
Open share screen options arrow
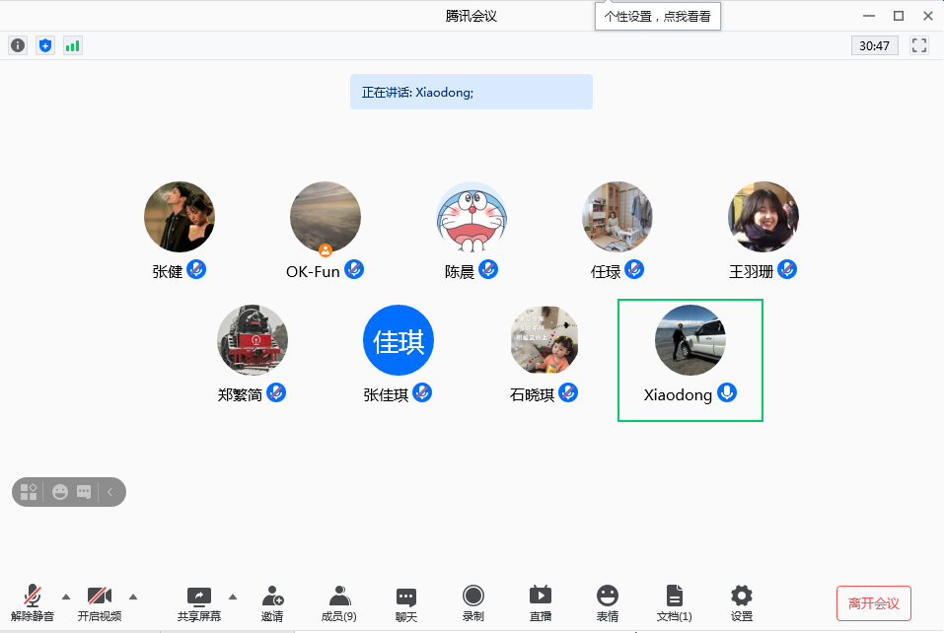click(233, 597)
